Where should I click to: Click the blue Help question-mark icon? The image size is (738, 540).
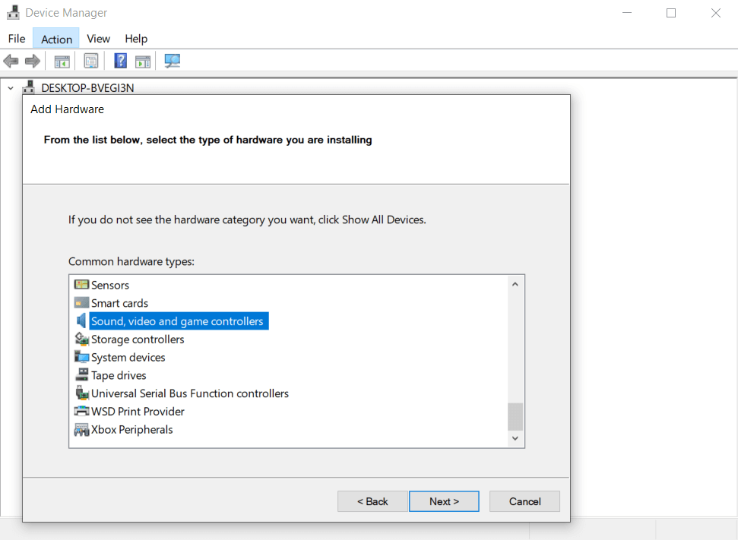coord(121,61)
